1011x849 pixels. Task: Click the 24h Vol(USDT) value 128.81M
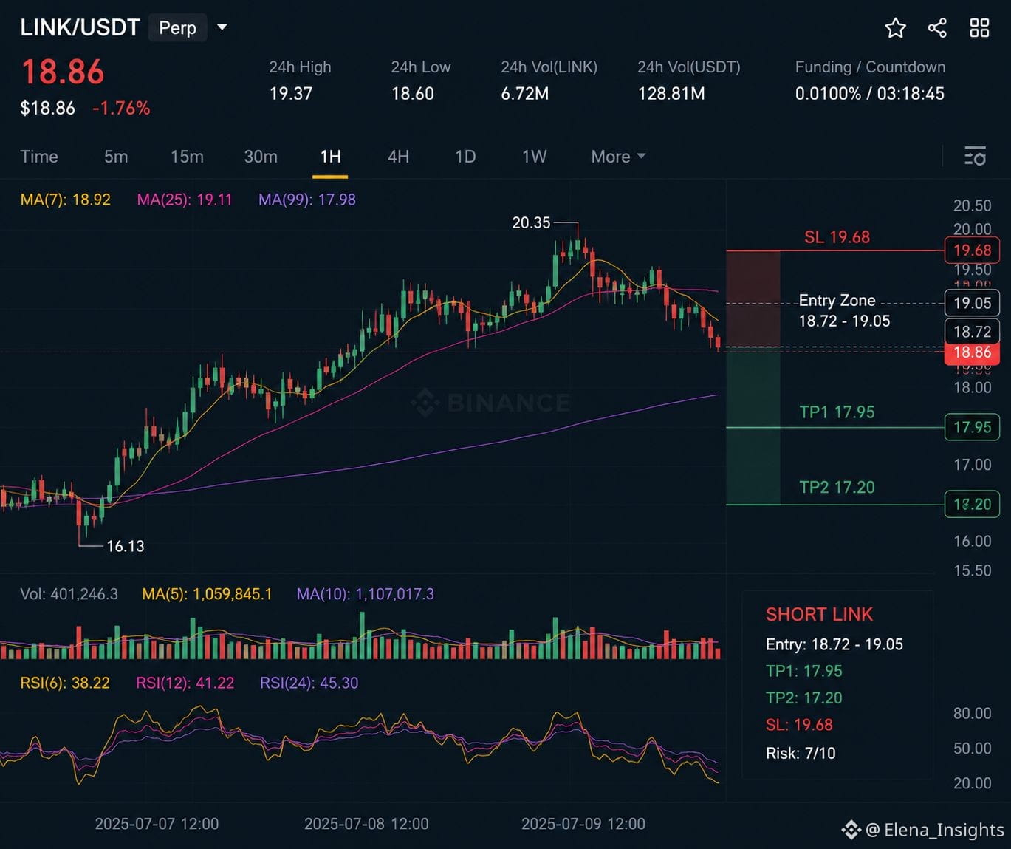coord(671,94)
